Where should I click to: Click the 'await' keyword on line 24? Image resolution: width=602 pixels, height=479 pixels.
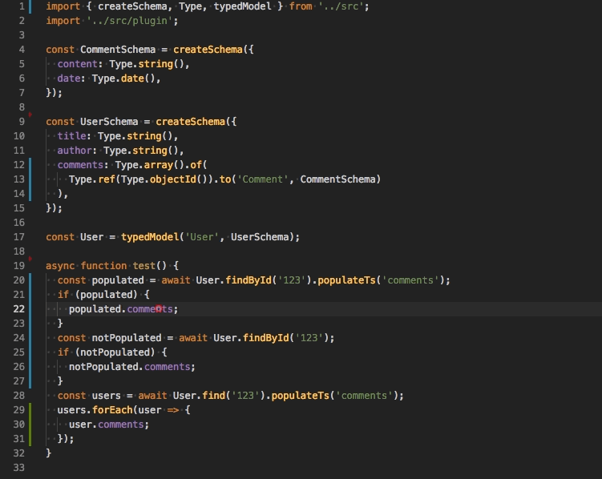pyautogui.click(x=193, y=338)
